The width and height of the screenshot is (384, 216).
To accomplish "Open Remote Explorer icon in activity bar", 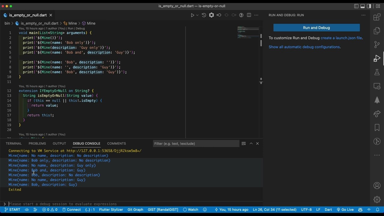I will point(377,86).
